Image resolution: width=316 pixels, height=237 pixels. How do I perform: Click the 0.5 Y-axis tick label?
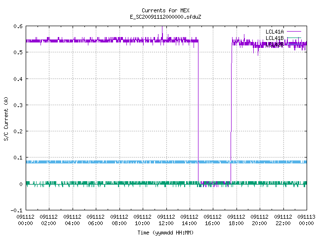18,52
